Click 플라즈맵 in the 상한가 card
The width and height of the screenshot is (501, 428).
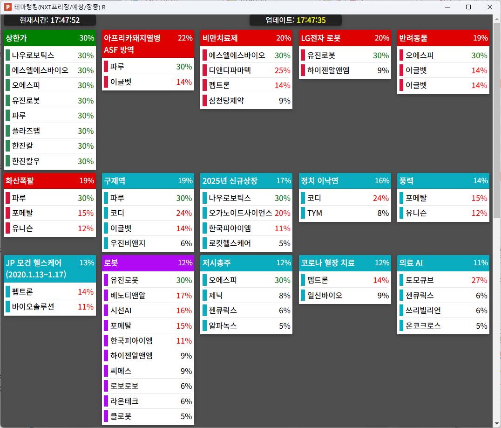click(50, 131)
